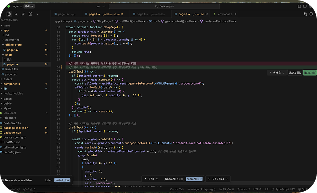This screenshot has width=317, height=193.
Task: Toggle the bottom panel layout icon
Action: click(x=305, y=6)
